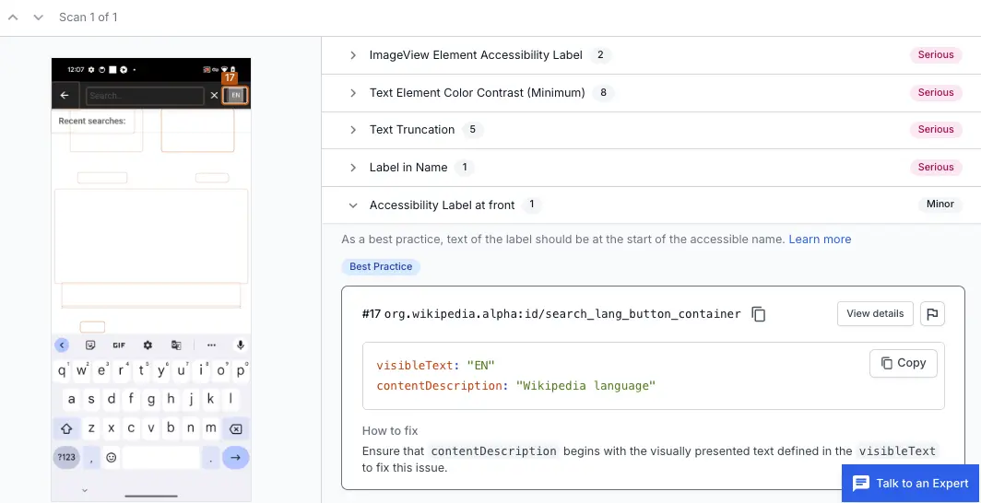Click the keyboard settings gear icon
Screen dimensions: 981x503
(148, 345)
